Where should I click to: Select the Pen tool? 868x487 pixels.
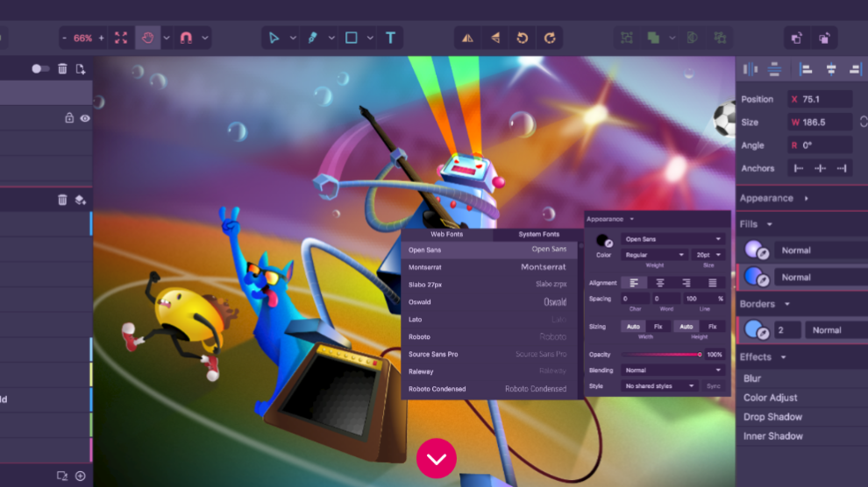pos(313,38)
